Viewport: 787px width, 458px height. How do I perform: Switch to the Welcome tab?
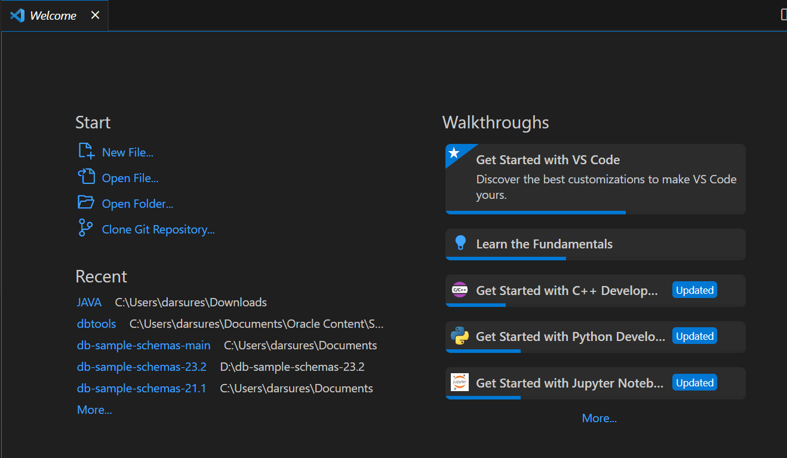point(51,15)
